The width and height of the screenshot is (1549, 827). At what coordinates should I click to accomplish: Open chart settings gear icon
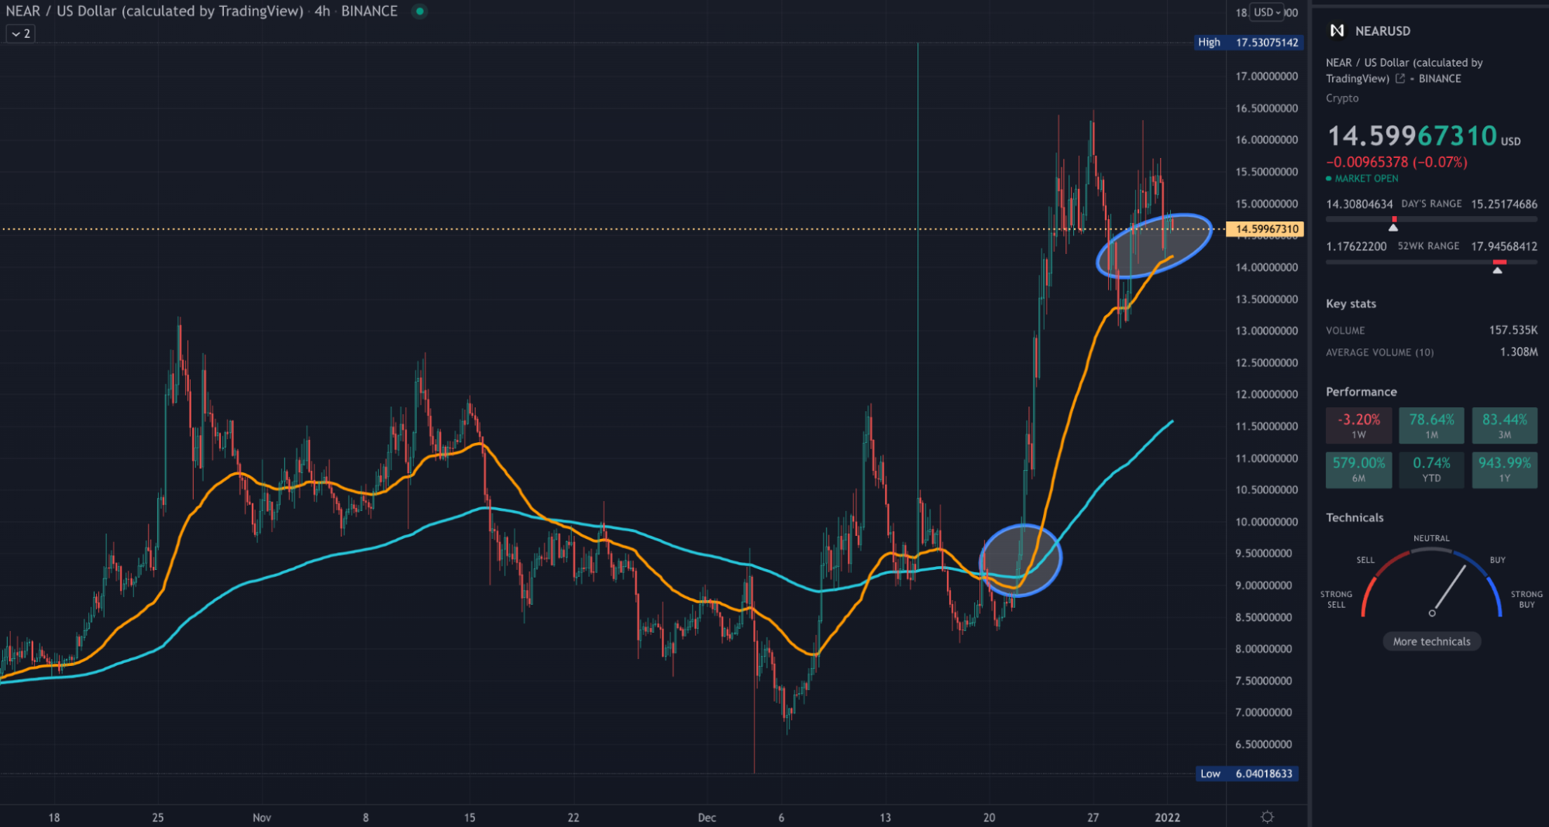point(1268,816)
